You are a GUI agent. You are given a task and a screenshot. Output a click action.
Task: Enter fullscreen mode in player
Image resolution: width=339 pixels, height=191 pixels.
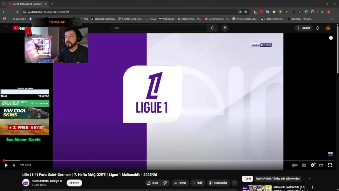(x=330, y=165)
